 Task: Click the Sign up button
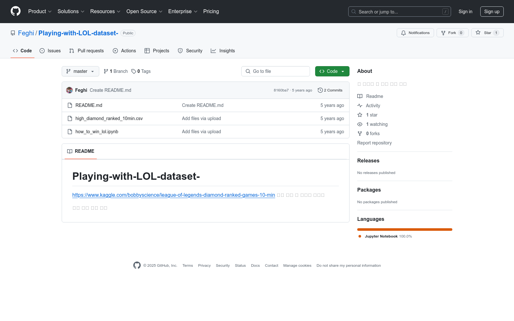pyautogui.click(x=492, y=12)
